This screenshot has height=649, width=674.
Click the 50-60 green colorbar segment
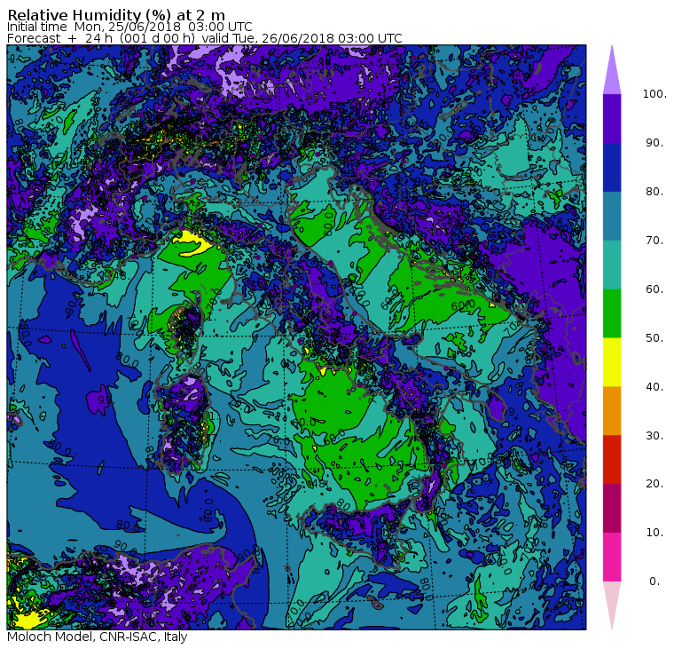tap(612, 313)
